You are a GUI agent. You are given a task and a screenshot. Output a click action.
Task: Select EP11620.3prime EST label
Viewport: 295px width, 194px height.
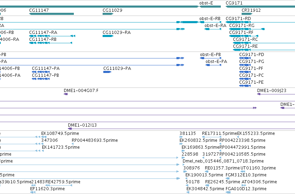point(47,189)
